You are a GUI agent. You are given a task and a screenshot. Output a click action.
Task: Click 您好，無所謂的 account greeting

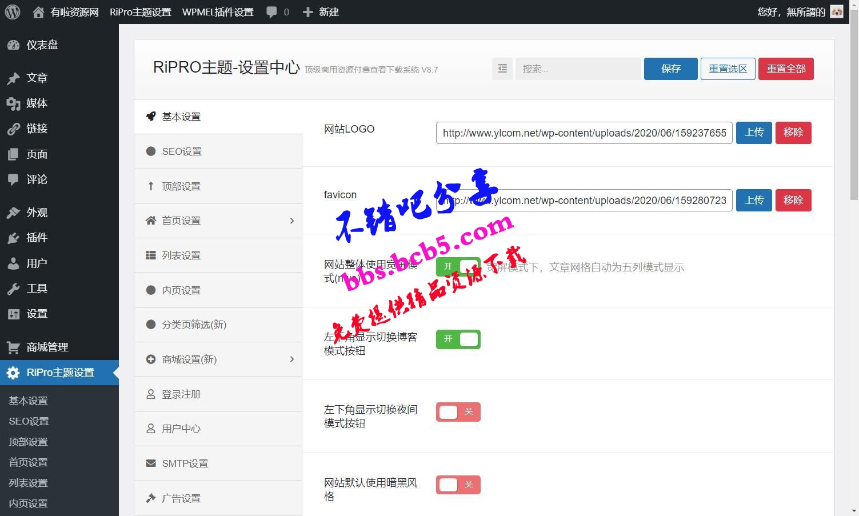(791, 12)
